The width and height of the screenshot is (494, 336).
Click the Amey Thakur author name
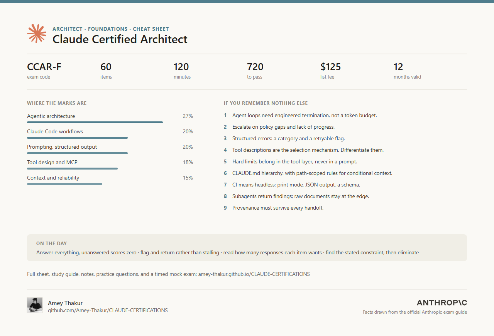tap(65, 303)
